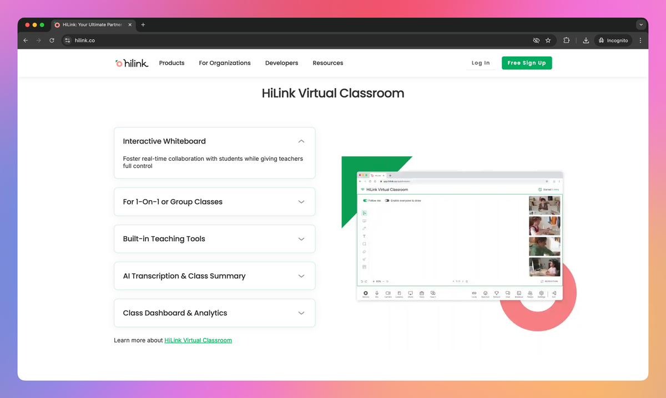Open the HiLink Virtual Classroom link

pyautogui.click(x=198, y=340)
